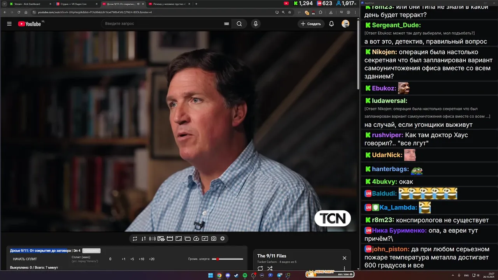Switch to Stream - Kick Dashboard tab
This screenshot has width=498, height=280.
30,4
